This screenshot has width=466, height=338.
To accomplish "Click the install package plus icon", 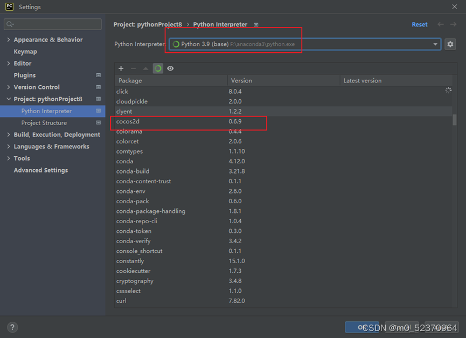I will 121,68.
